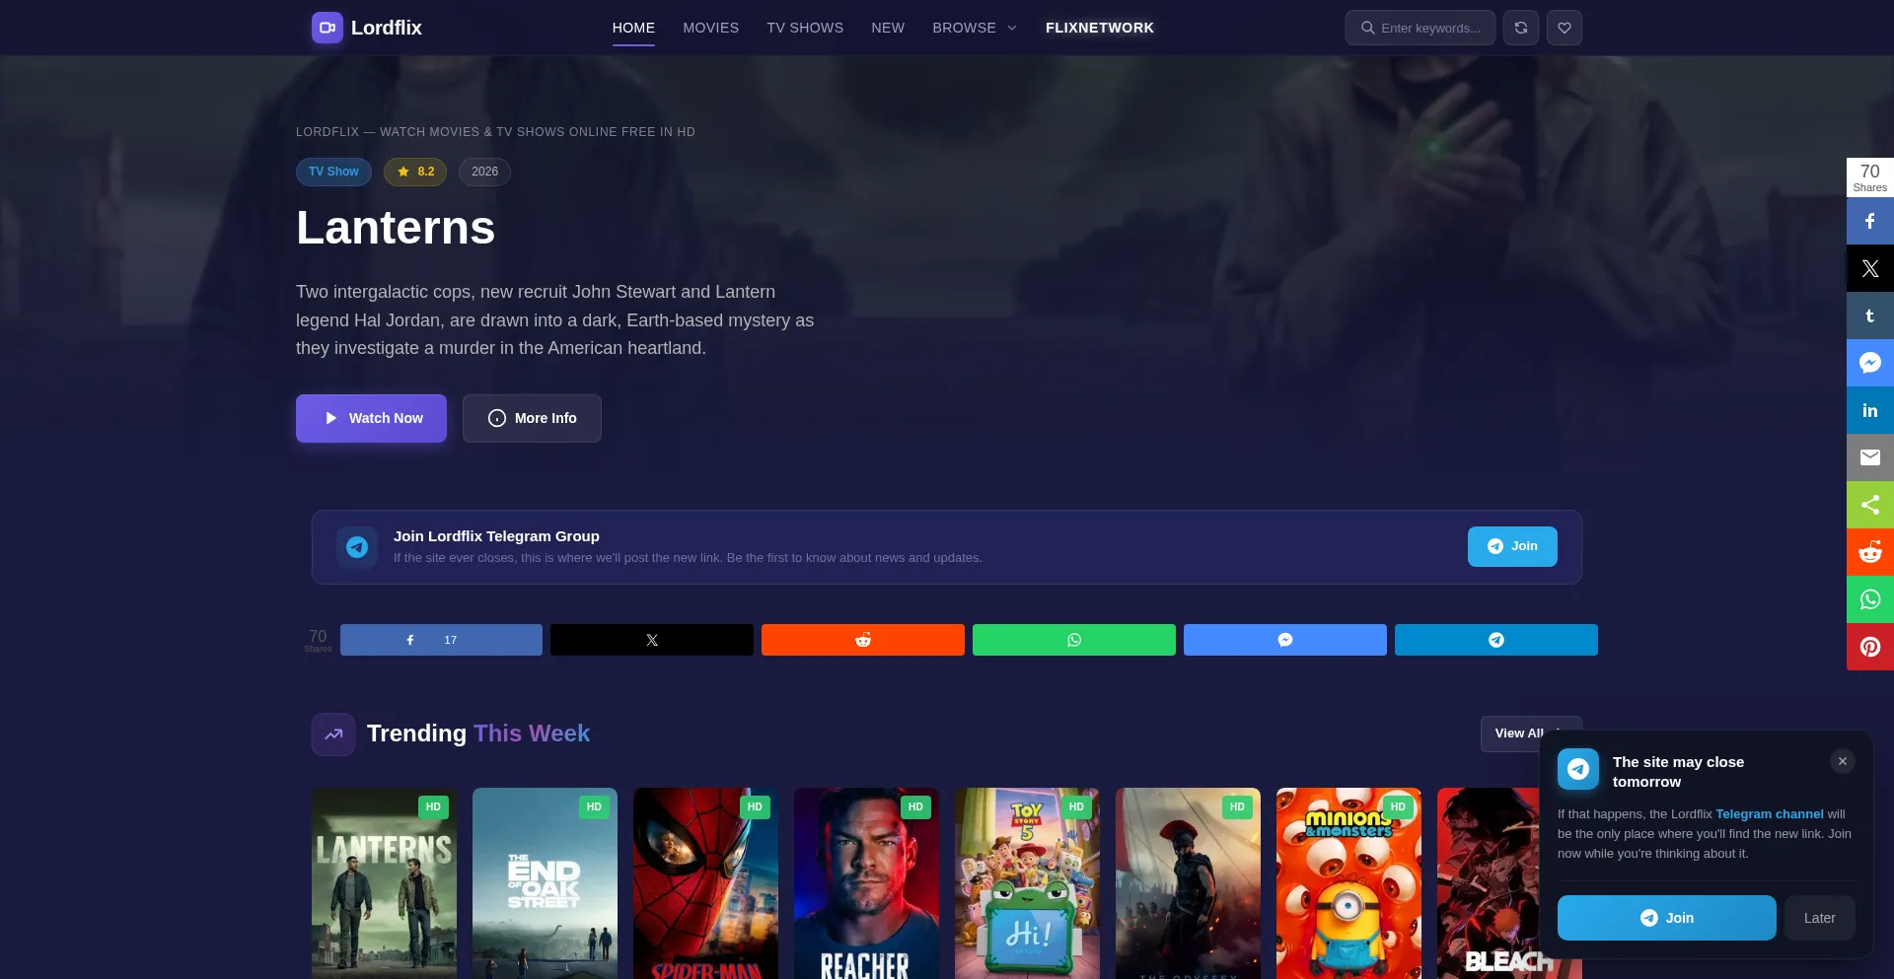Click the Telegram icon in the group banner

[357, 546]
